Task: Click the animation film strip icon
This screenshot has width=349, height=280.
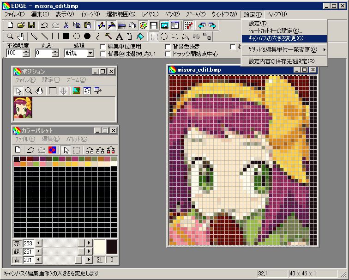Action: pos(154,25)
